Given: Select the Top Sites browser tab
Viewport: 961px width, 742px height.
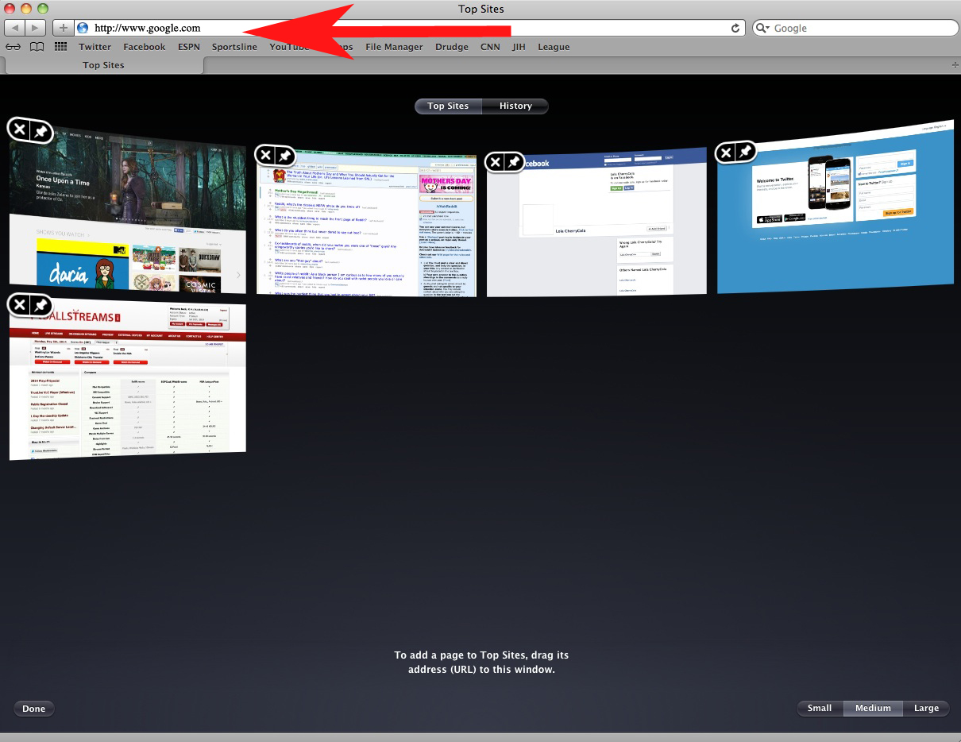Looking at the screenshot, I should click(x=103, y=65).
